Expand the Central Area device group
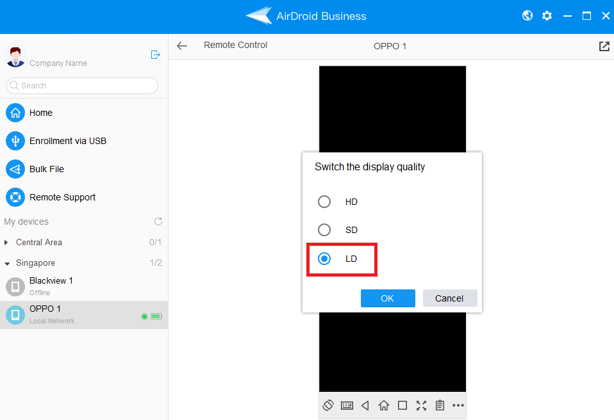The image size is (614, 420). [x=6, y=243]
